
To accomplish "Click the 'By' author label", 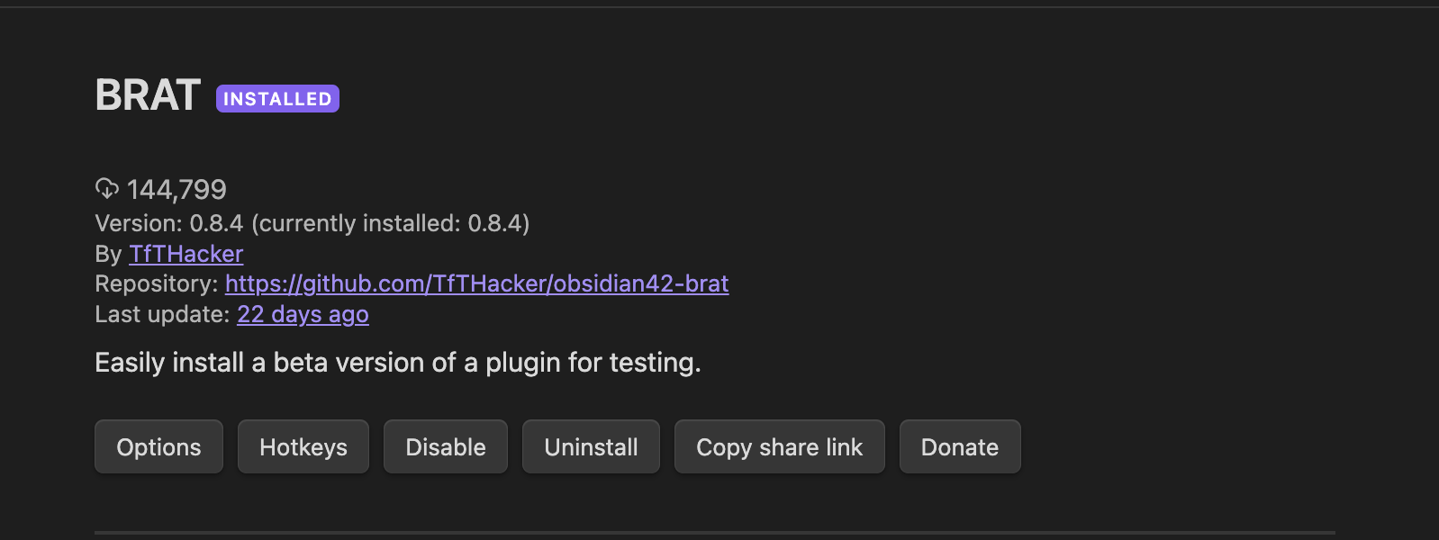I will point(107,254).
